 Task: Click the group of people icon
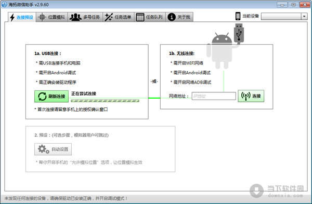pyautogui.click(x=75, y=17)
